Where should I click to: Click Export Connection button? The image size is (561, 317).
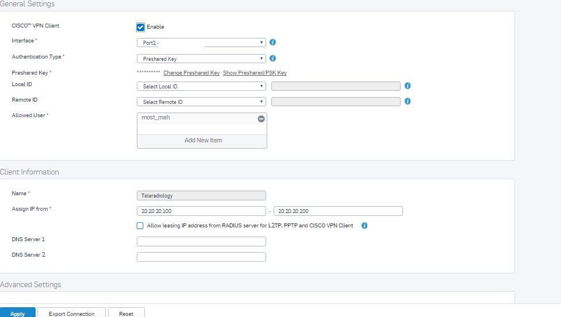[x=71, y=312]
